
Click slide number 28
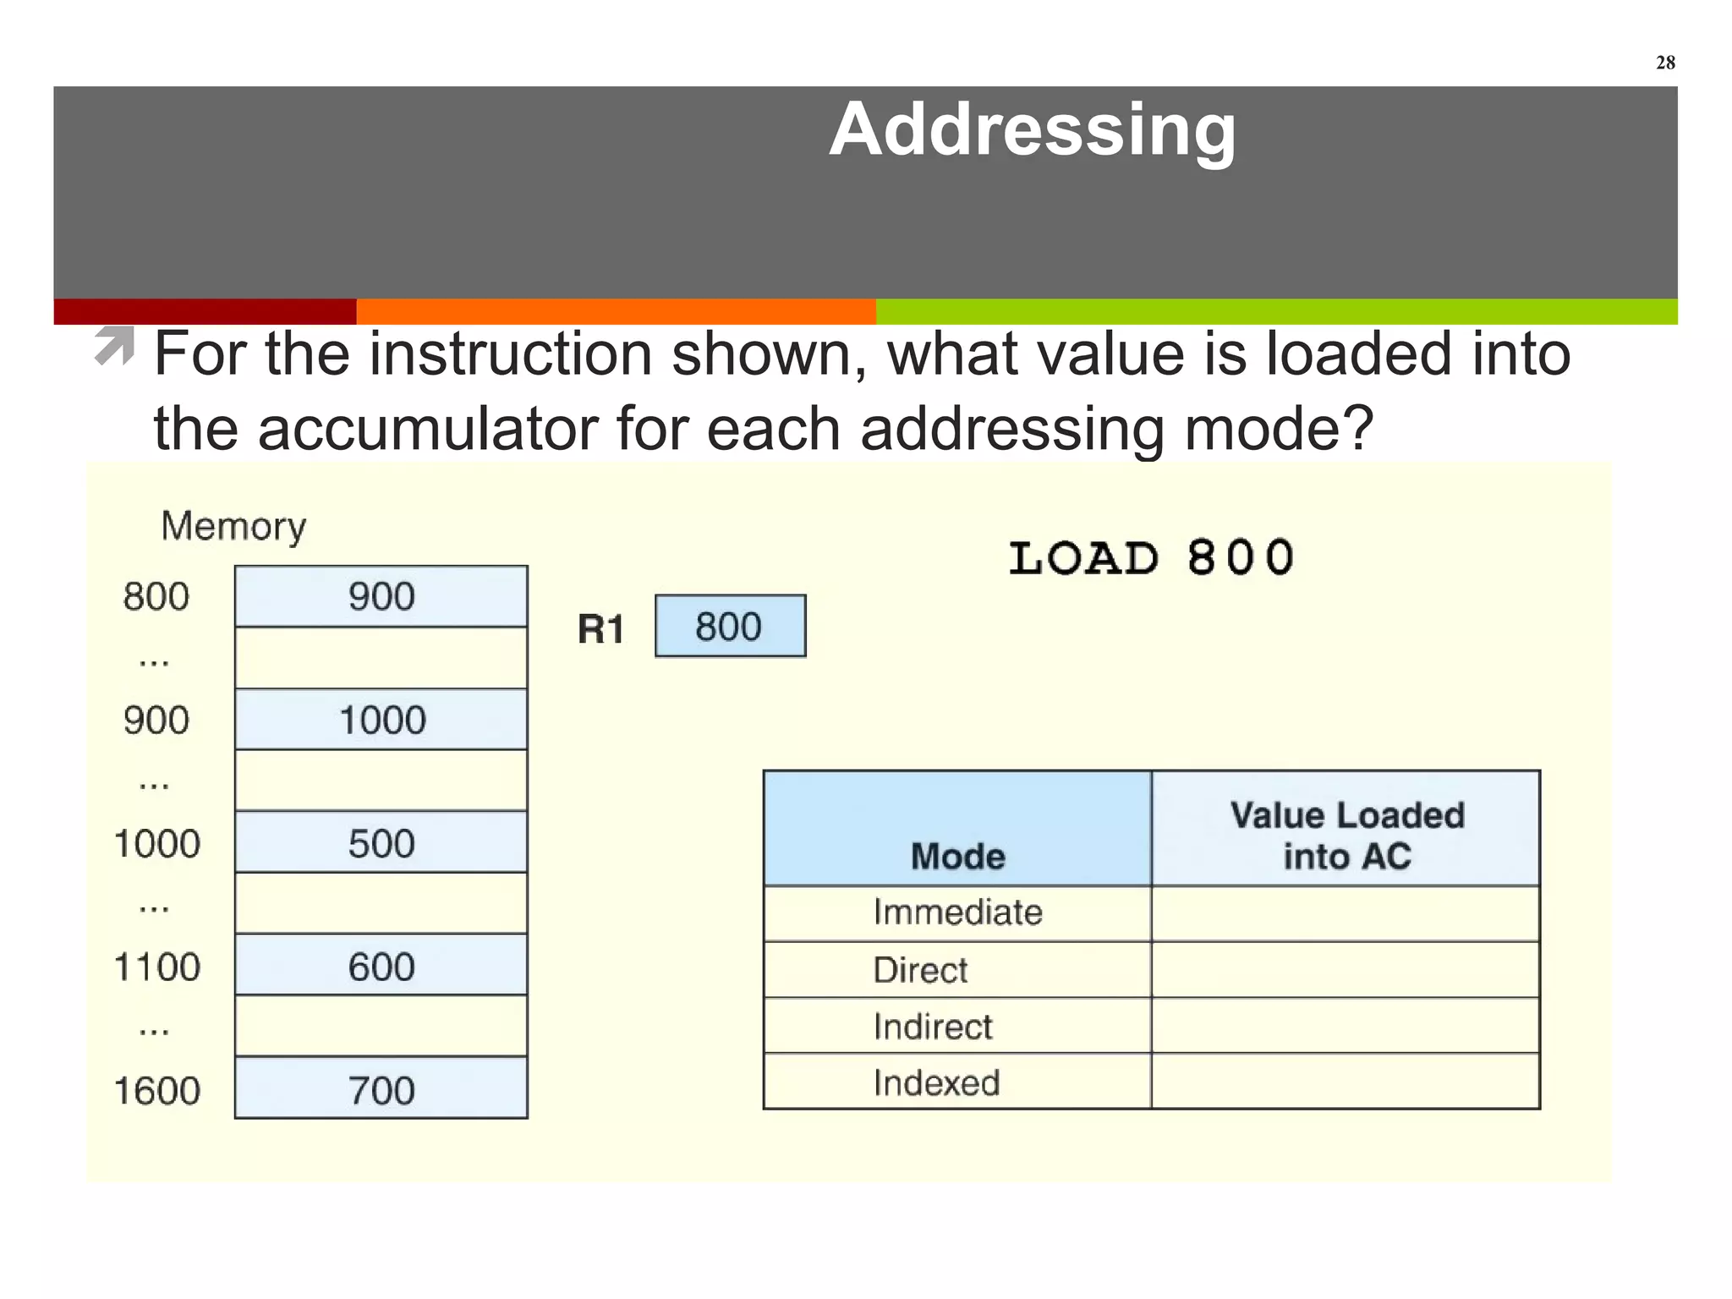(1665, 63)
